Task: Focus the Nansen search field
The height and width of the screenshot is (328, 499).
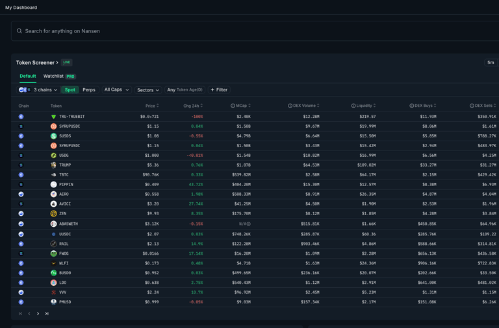Action: coord(255,31)
